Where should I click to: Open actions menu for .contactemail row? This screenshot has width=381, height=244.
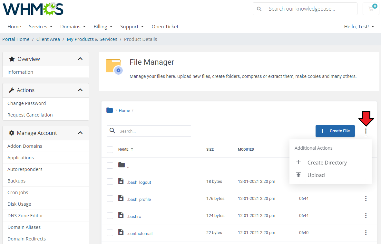coord(366,233)
